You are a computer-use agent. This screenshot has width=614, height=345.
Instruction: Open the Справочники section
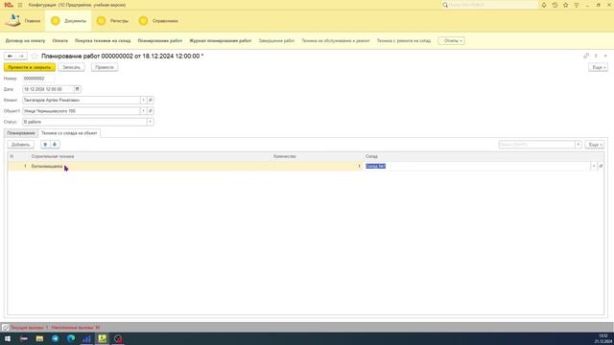pos(158,21)
